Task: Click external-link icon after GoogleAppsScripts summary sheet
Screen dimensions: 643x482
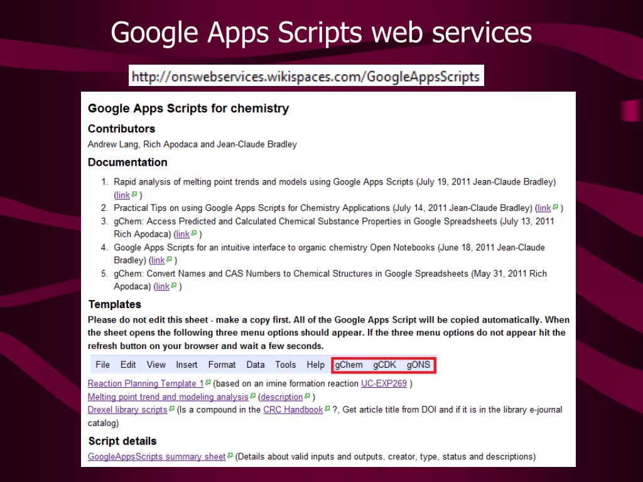Action: (230, 456)
